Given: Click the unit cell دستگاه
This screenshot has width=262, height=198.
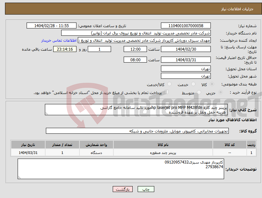Looking at the screenshot, I should coord(96,153).
